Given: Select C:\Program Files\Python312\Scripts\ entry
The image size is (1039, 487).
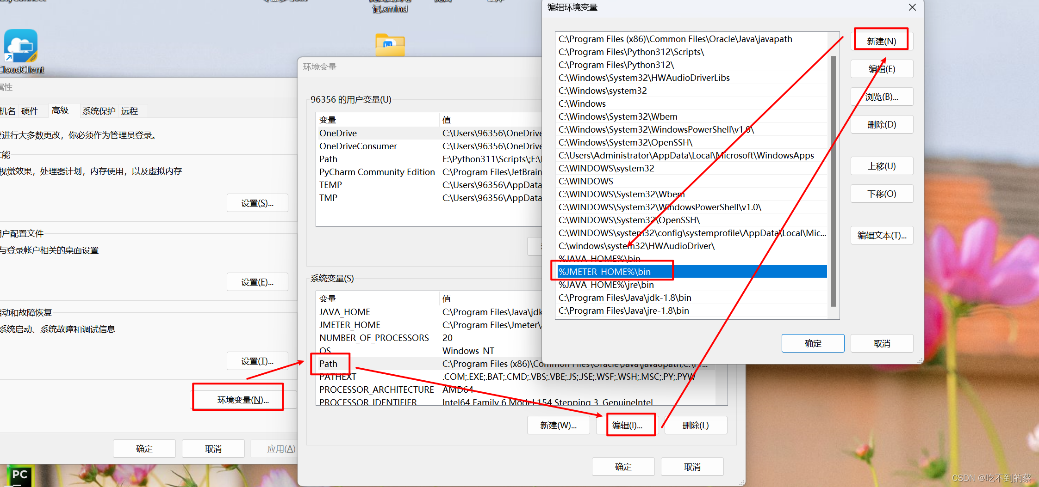Looking at the screenshot, I should 692,52.
